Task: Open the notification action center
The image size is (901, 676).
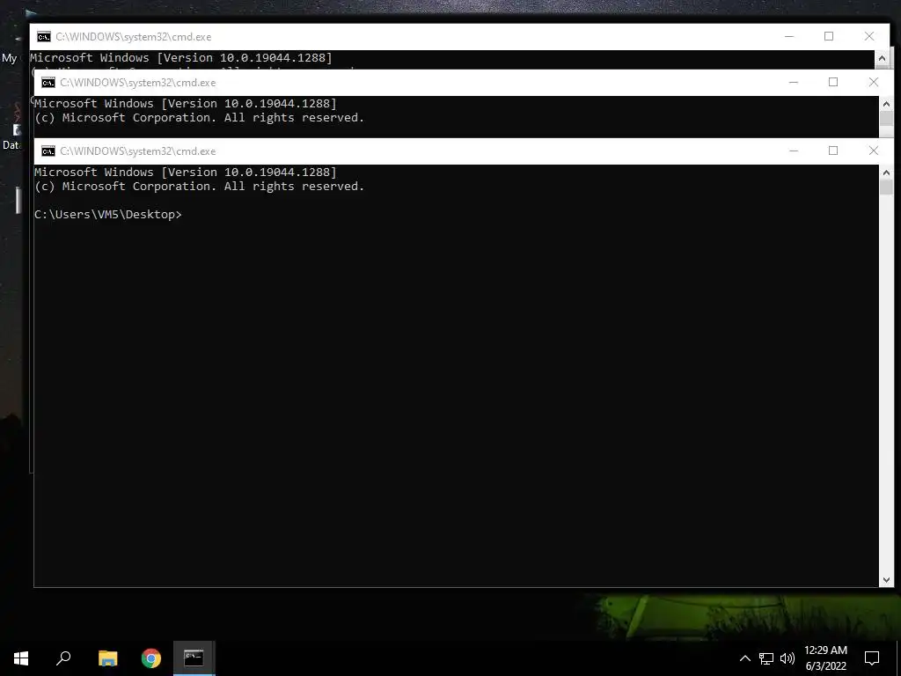Action: point(872,658)
